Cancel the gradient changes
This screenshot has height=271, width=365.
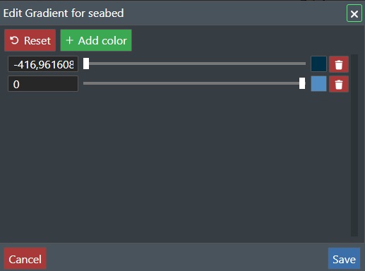pos(25,258)
